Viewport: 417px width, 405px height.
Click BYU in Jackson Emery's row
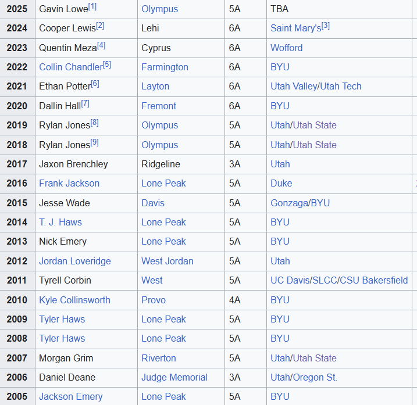coord(280,396)
